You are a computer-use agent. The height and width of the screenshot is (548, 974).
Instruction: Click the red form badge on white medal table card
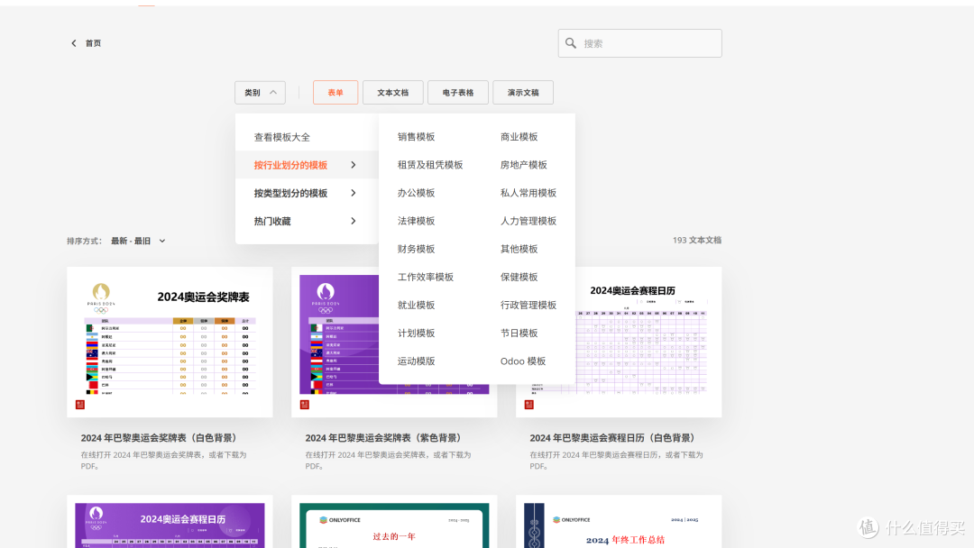80,405
